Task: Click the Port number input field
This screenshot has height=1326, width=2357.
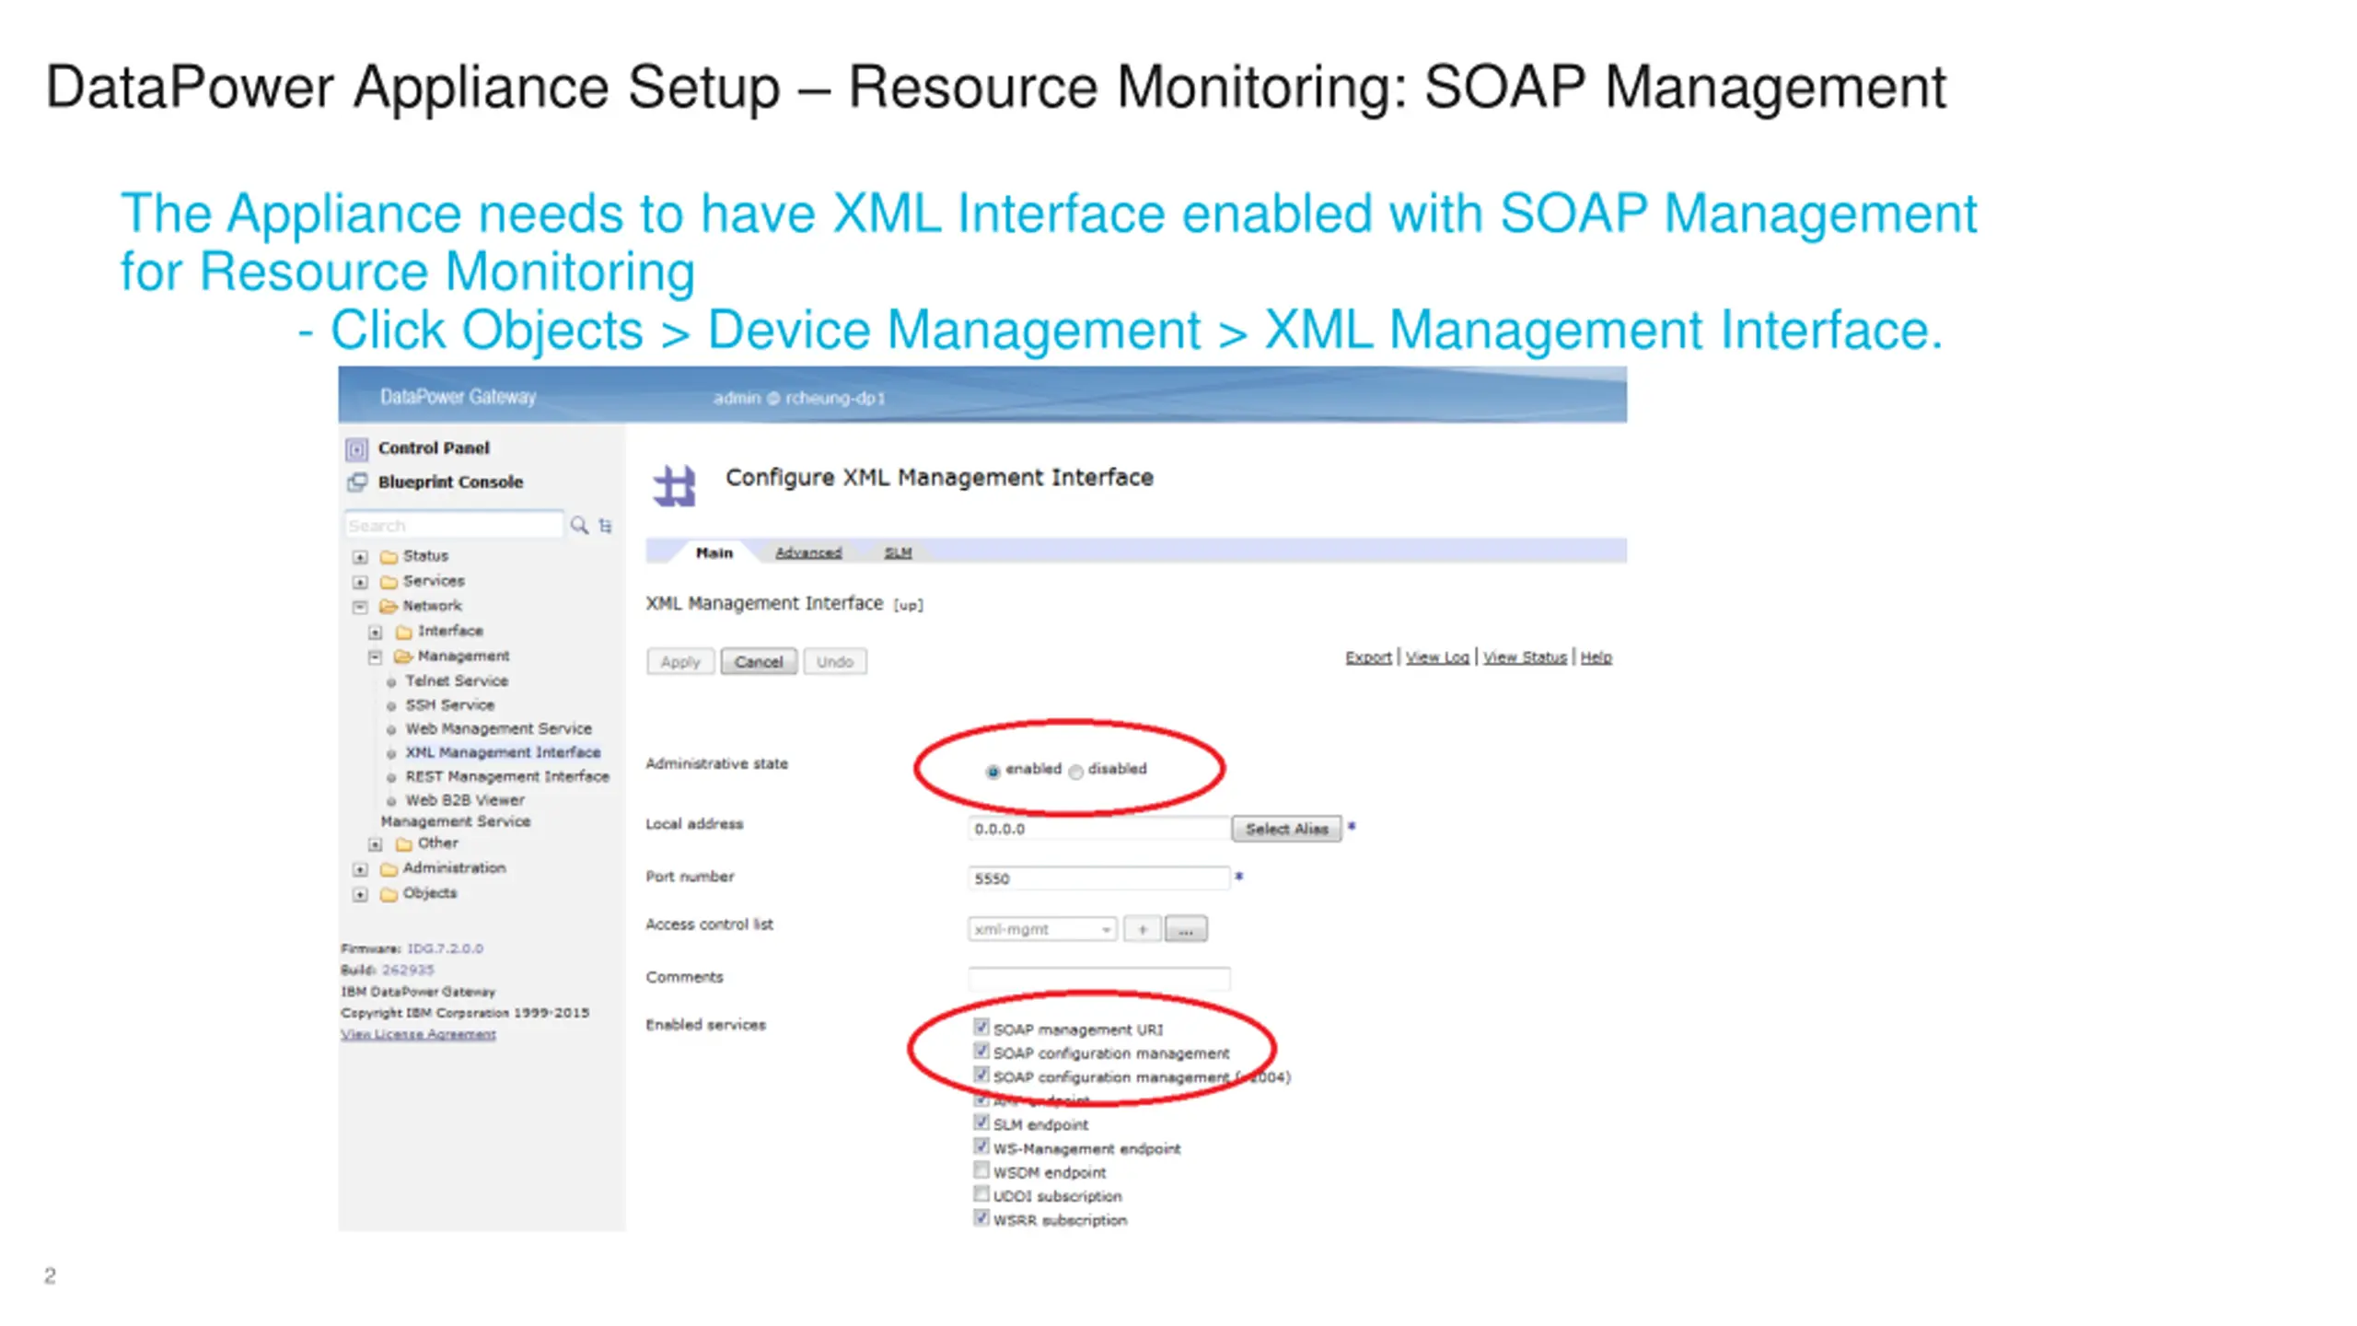Action: pos(1098,878)
